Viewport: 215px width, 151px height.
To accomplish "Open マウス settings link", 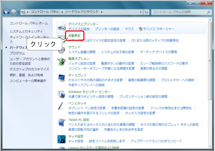I will (x=129, y=29).
